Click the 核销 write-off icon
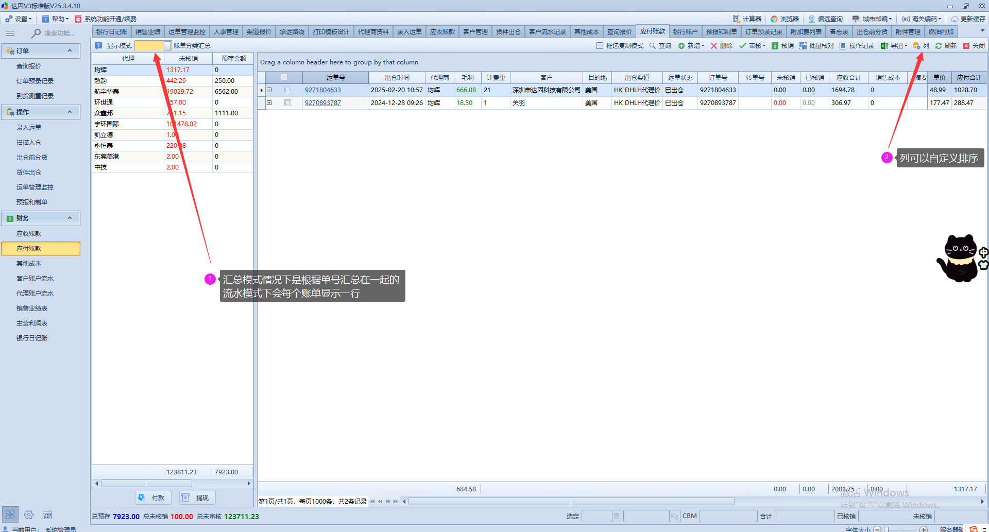Image resolution: width=989 pixels, height=532 pixels. 775,46
